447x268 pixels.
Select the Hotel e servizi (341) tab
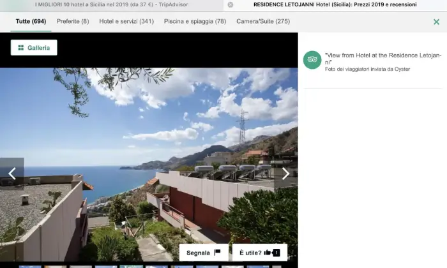click(126, 21)
